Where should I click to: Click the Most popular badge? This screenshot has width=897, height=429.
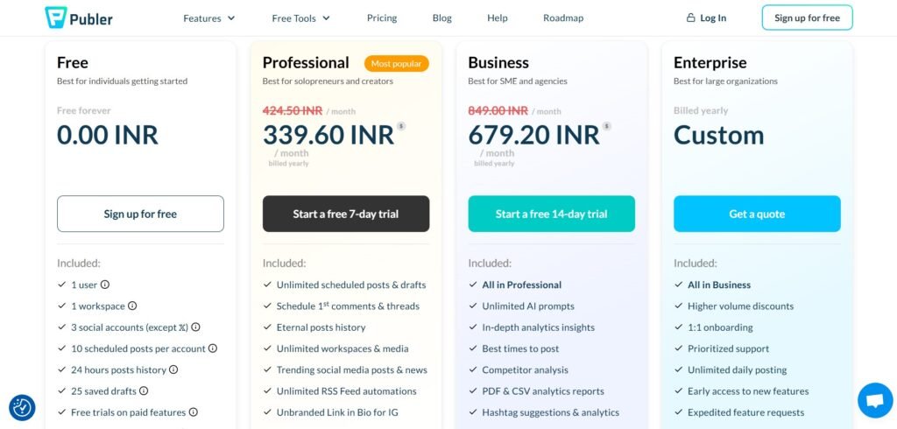click(396, 63)
